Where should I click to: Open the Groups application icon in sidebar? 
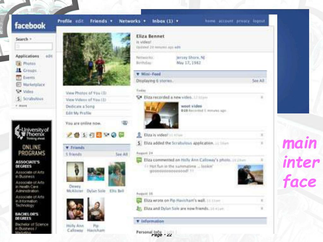coord(19,70)
